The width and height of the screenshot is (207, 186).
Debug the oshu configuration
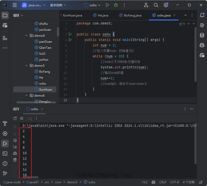click(x=116, y=5)
